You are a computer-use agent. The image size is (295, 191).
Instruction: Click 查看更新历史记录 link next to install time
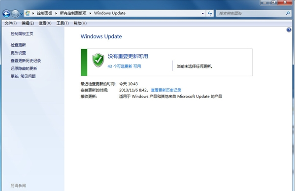click(x=166, y=90)
